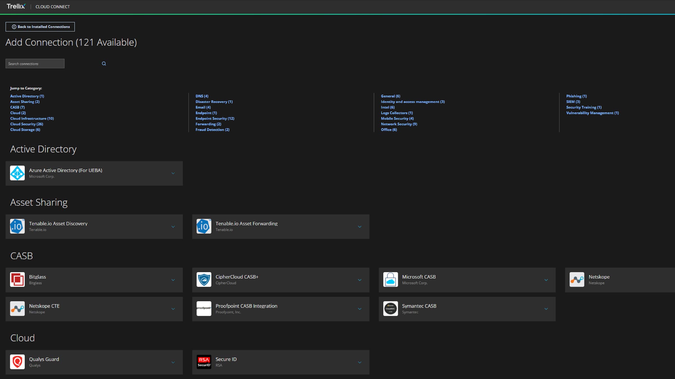675x379 pixels.
Task: Jump to Disaster Recovery (1) category
Action: pyautogui.click(x=214, y=102)
